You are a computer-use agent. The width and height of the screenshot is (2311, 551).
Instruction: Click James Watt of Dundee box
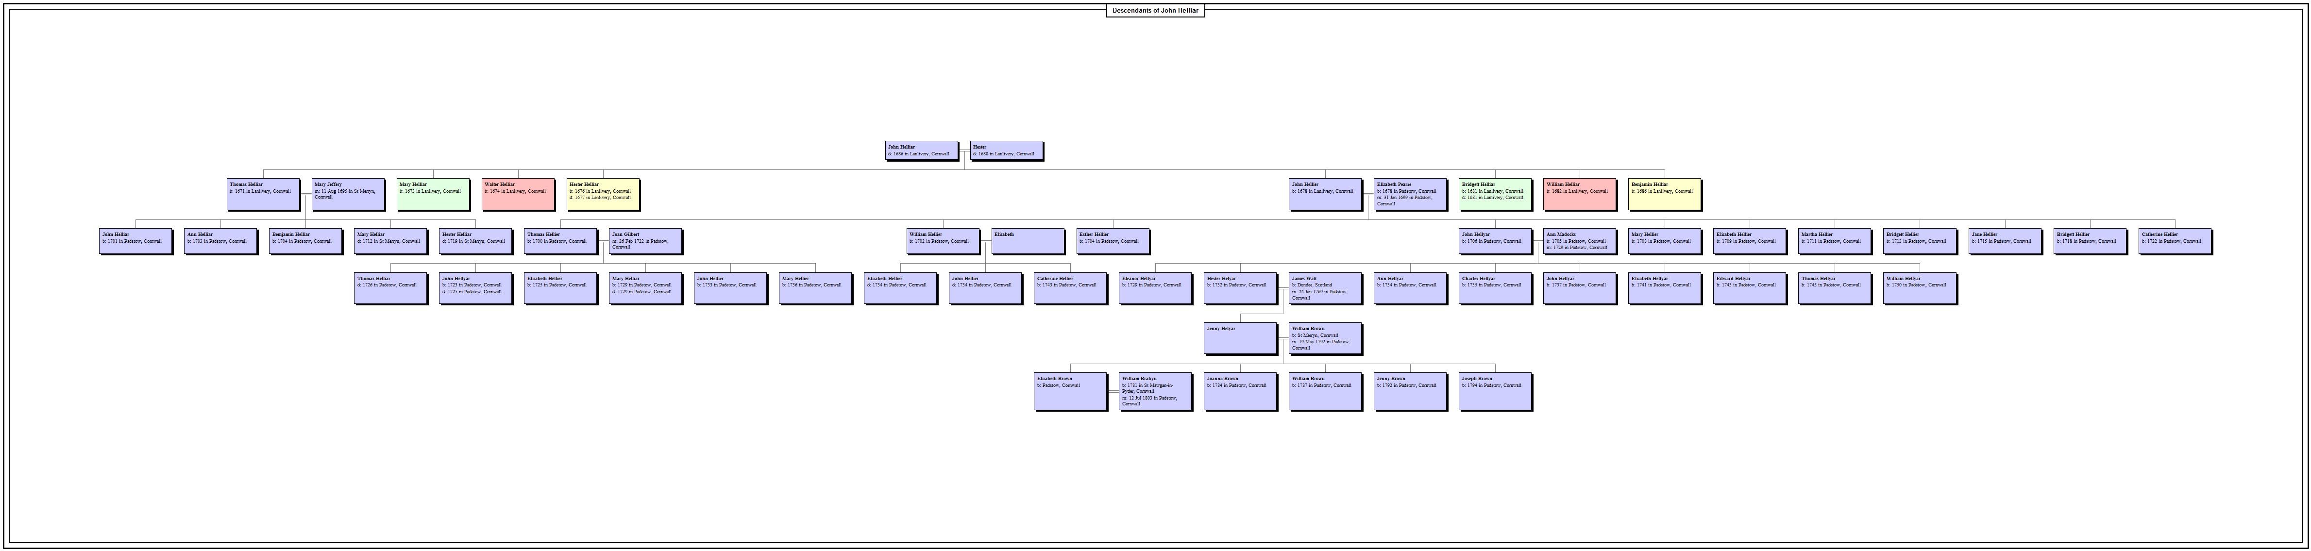coord(1325,288)
